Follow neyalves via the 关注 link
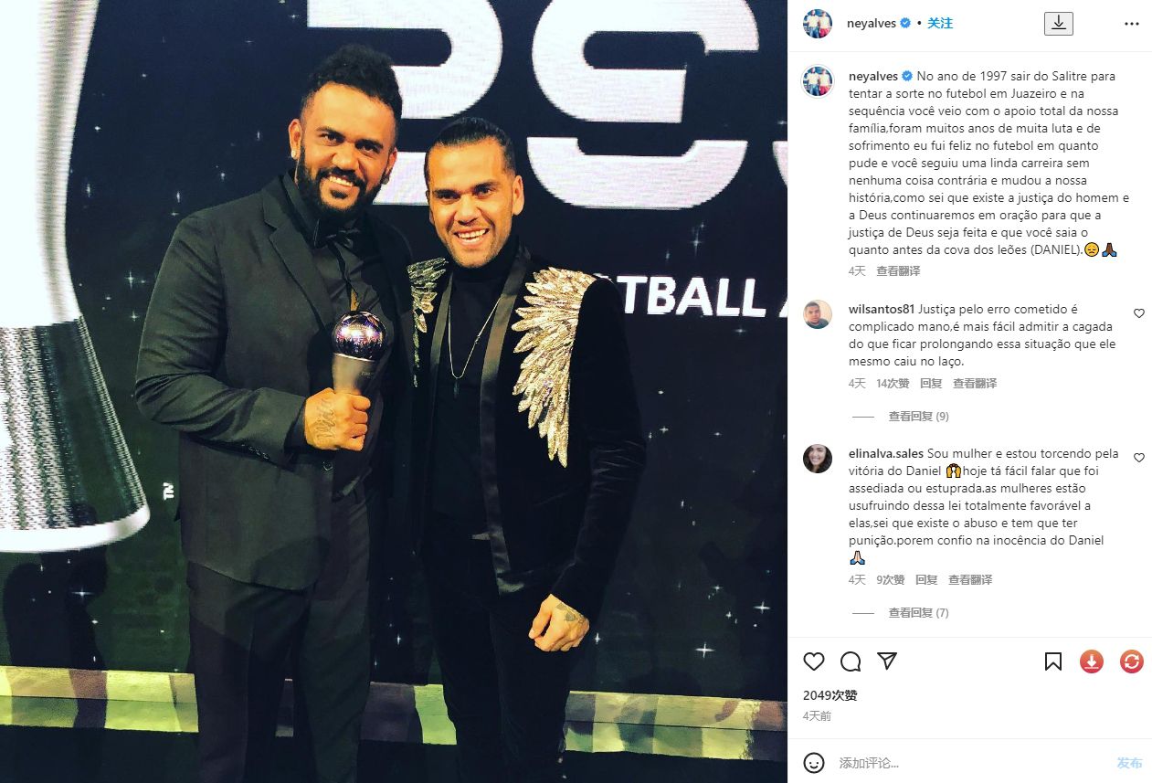The height and width of the screenshot is (783, 1152). coord(940,24)
